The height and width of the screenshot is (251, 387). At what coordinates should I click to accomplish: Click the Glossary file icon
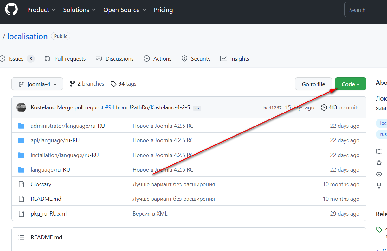point(21,184)
